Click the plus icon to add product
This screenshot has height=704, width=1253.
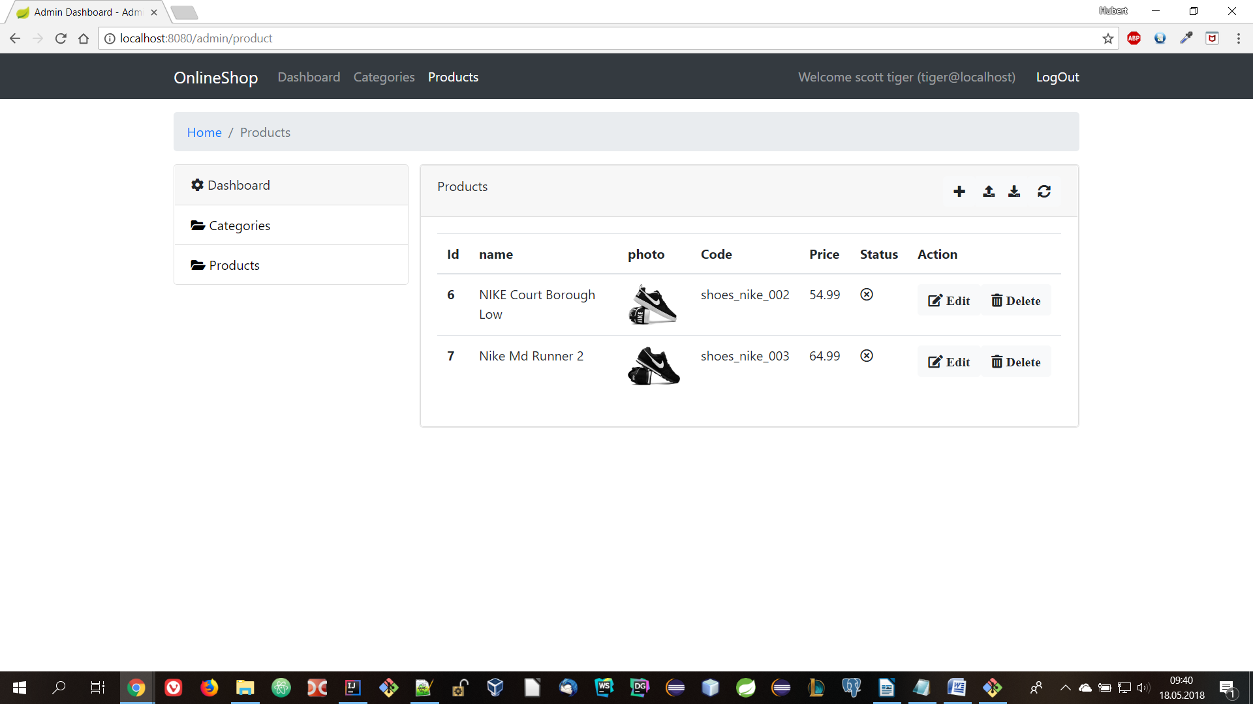click(959, 191)
